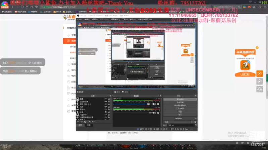Viewport: 268px width, 150px height.
Task: Toggle visibility of the 斗鱼水印 source
Action: tap(106, 115)
